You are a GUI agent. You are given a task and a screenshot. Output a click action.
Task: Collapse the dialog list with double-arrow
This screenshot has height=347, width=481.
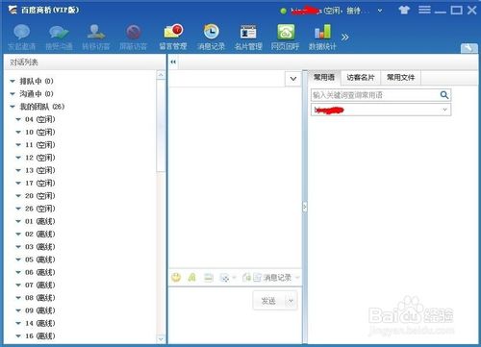click(x=173, y=62)
